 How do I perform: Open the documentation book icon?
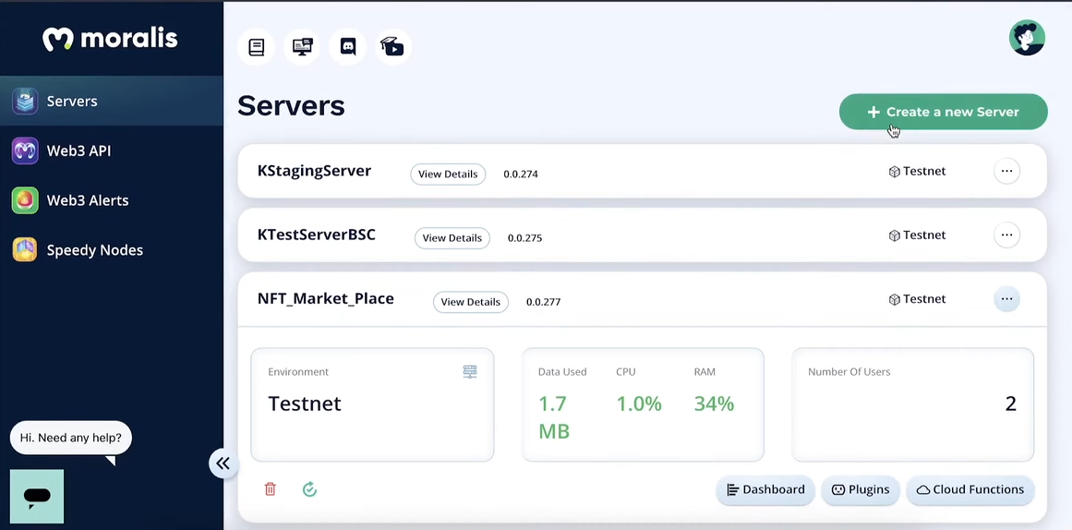pyautogui.click(x=257, y=47)
